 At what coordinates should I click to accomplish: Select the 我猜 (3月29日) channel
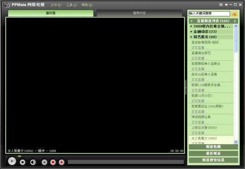click(x=211, y=98)
